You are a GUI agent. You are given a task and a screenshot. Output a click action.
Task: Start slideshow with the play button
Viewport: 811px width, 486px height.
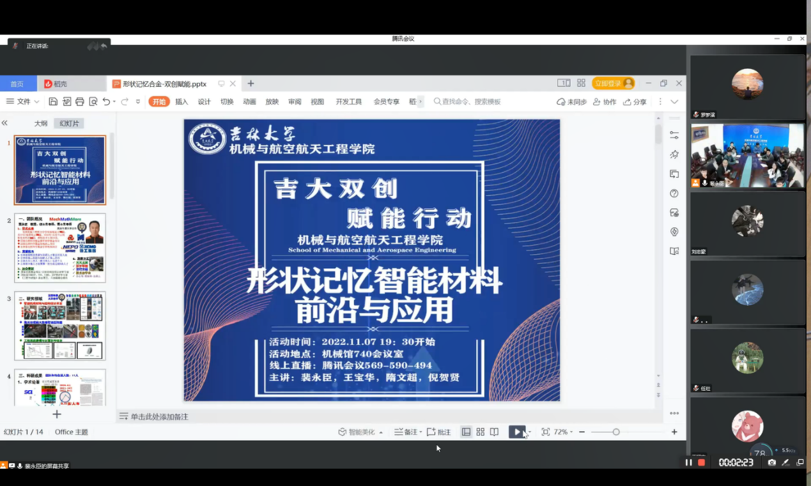click(516, 432)
